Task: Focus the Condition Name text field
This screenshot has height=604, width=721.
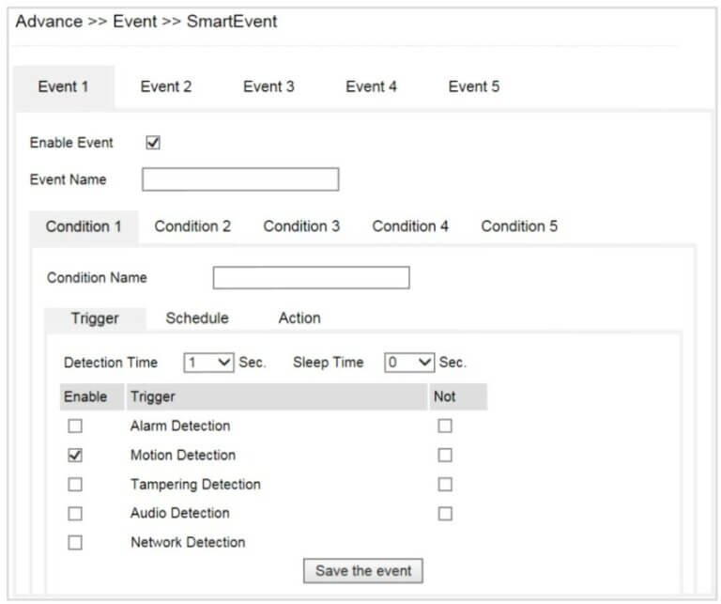Action: pos(312,278)
